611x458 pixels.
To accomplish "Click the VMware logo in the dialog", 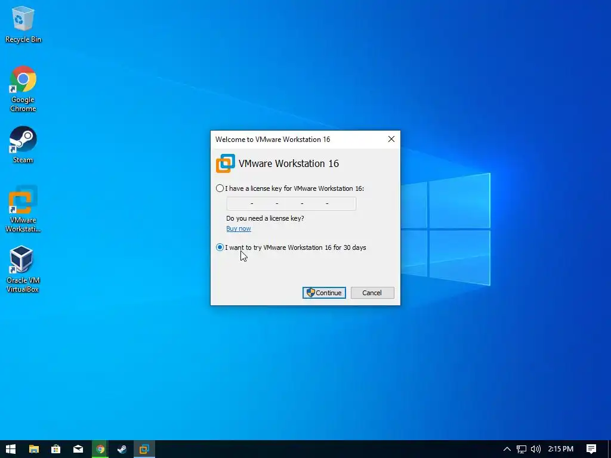I will point(226,163).
